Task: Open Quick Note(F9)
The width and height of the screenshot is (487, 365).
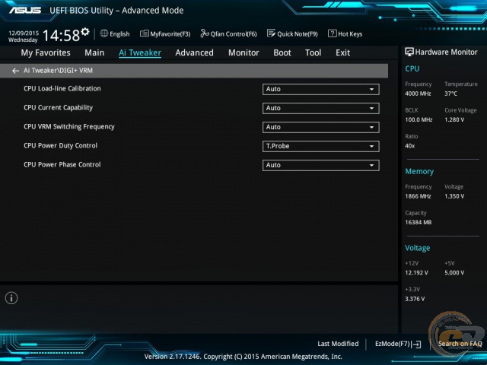Action: (292, 33)
